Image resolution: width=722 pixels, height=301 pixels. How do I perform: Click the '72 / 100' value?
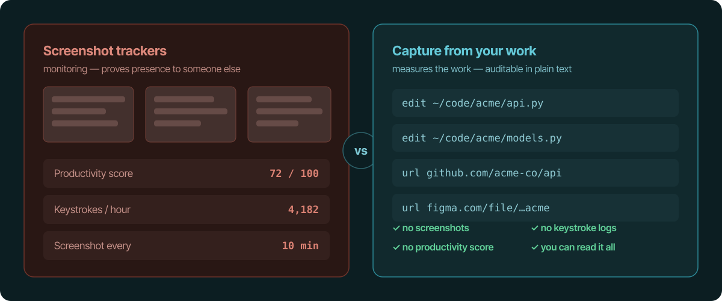click(294, 173)
